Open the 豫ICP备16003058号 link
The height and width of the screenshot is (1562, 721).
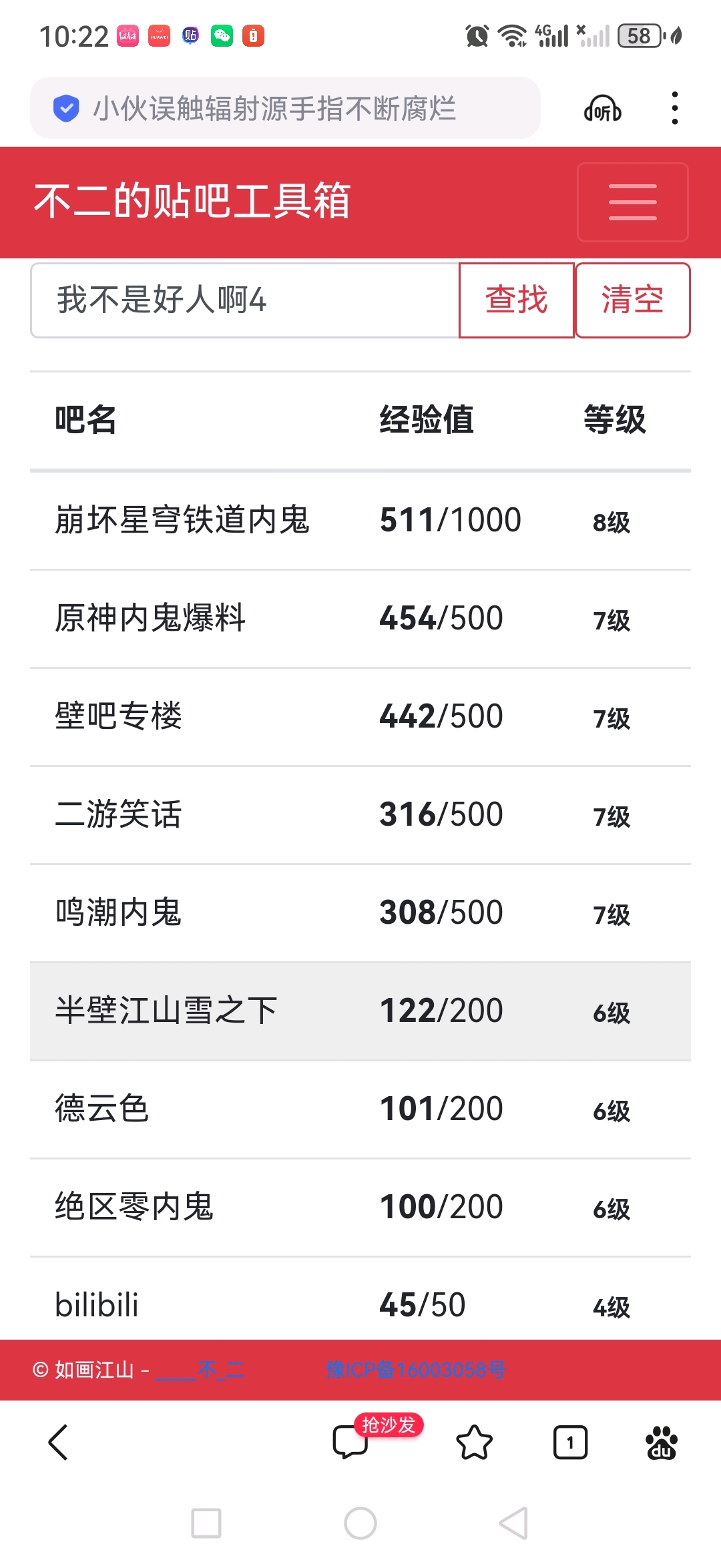point(416,1370)
